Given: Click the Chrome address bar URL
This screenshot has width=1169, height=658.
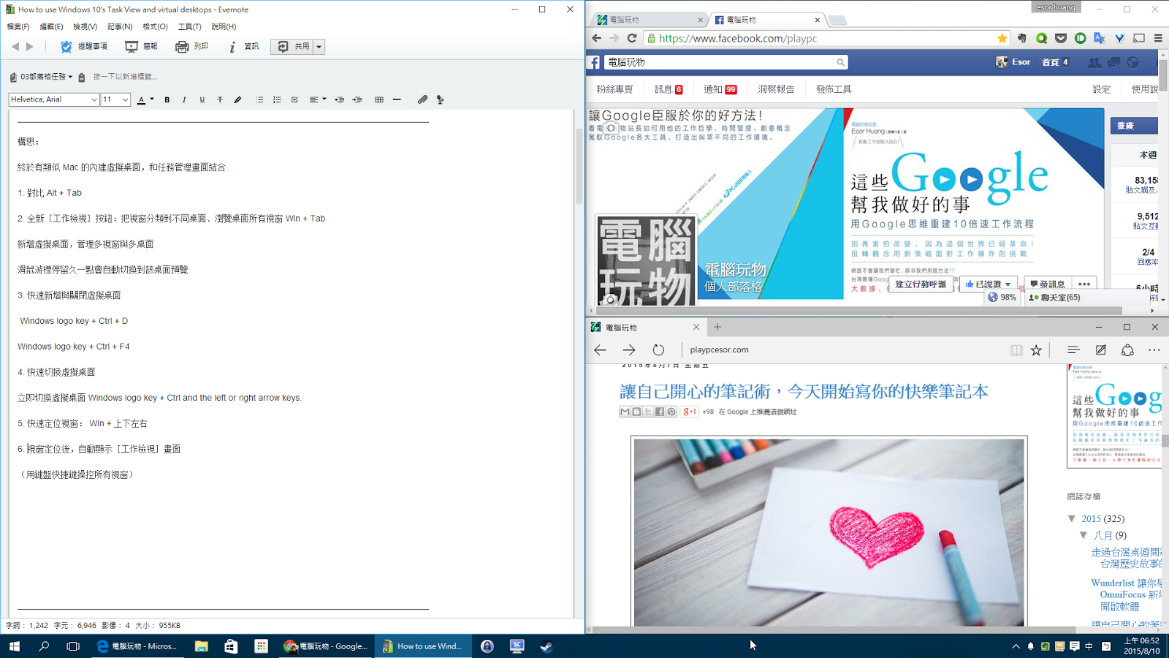Looking at the screenshot, I should coord(738,38).
